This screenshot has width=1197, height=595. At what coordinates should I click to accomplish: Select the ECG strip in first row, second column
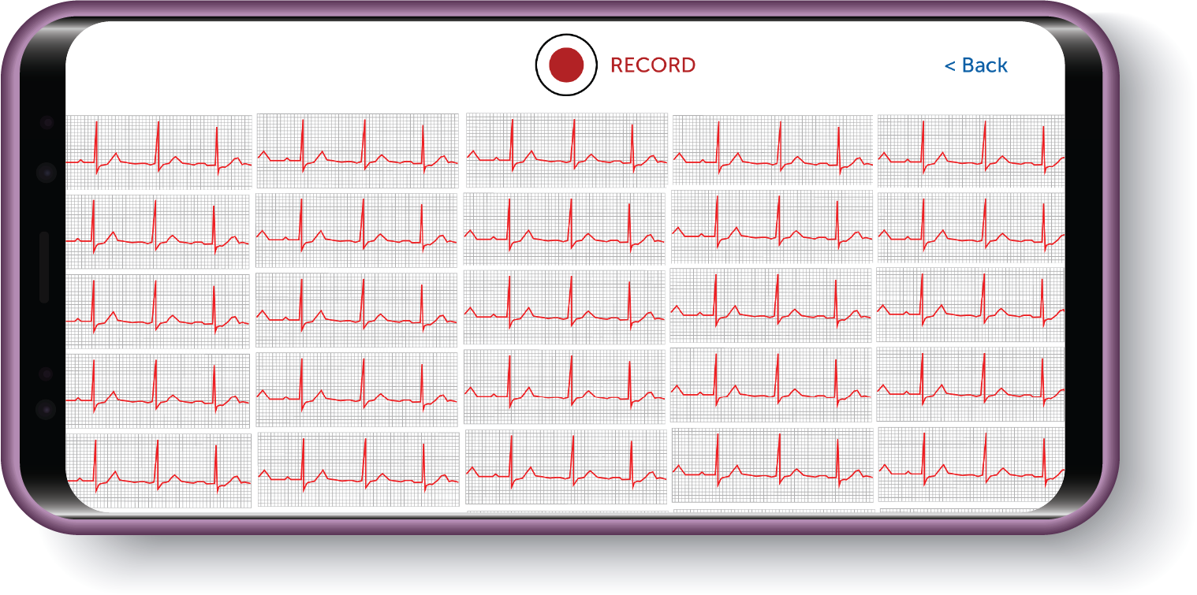pos(357,151)
